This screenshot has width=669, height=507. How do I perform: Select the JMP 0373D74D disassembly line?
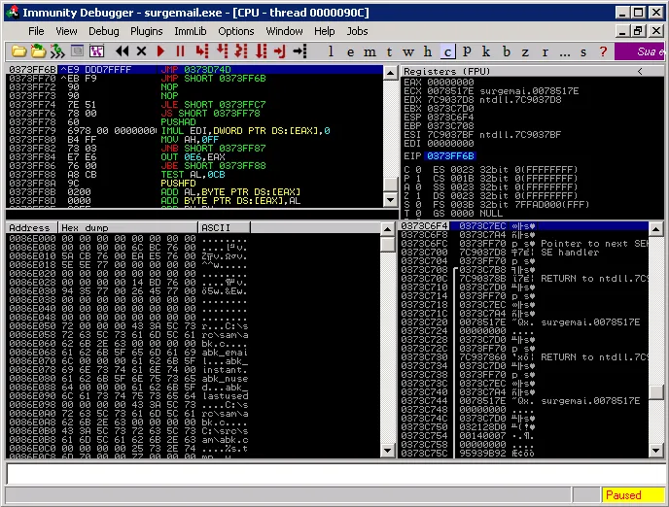pos(194,72)
